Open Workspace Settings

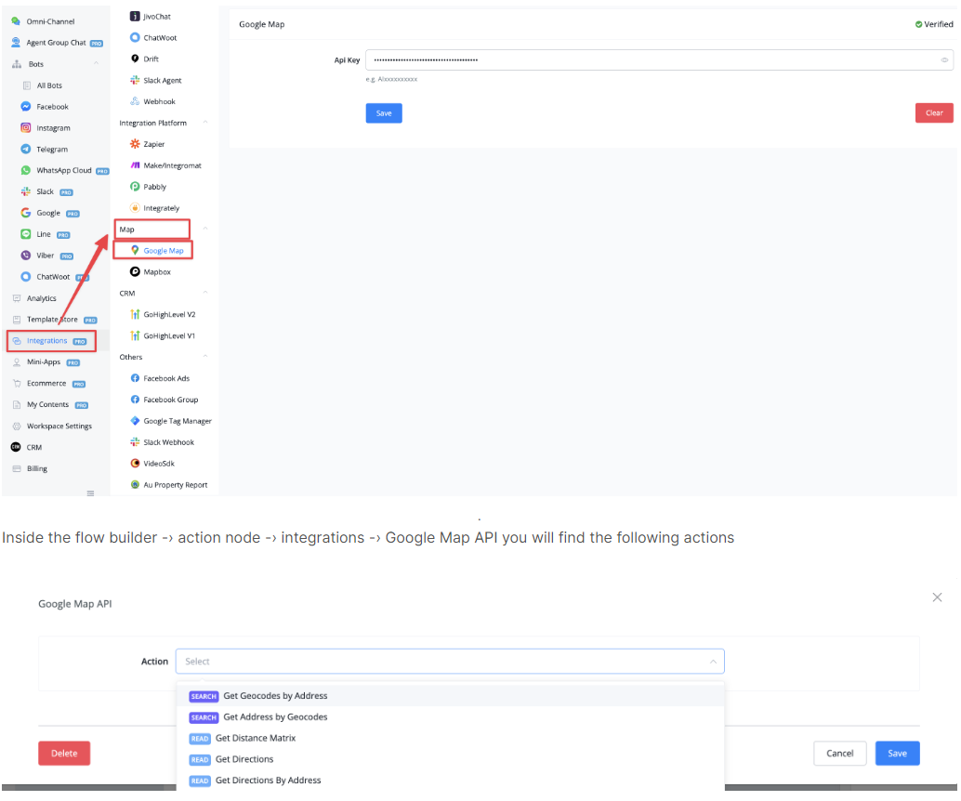pyautogui.click(x=52, y=426)
